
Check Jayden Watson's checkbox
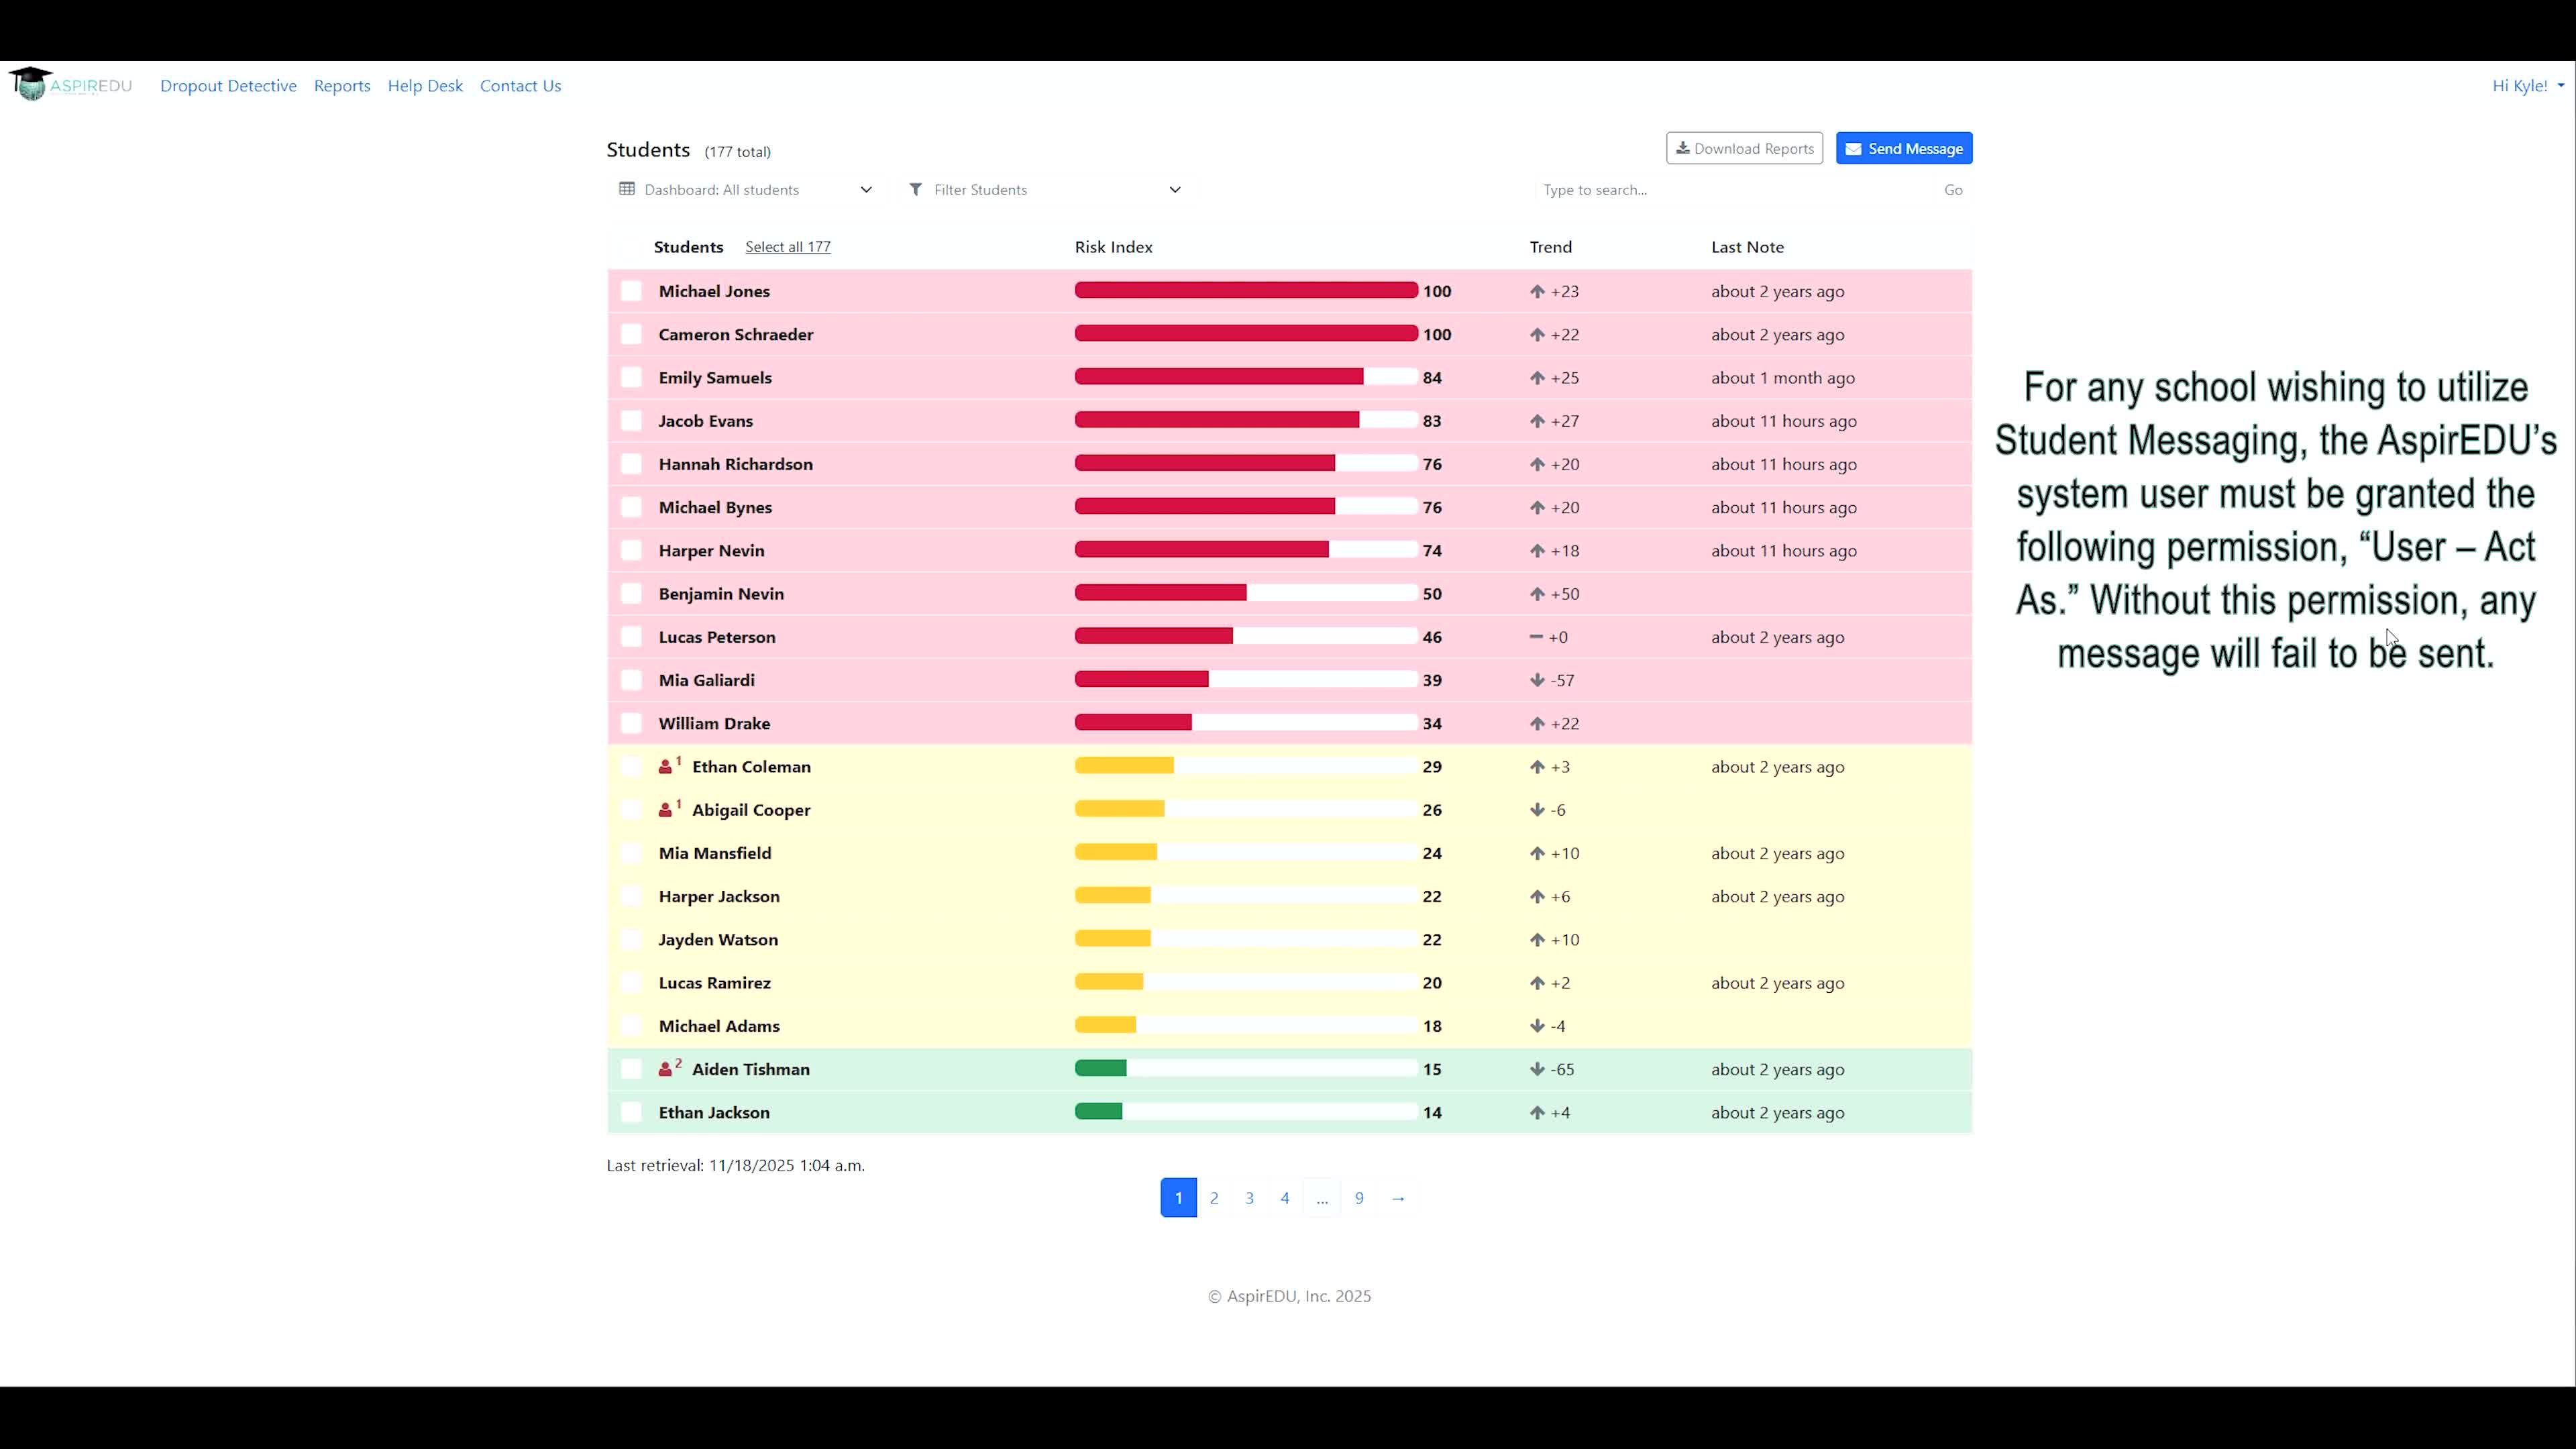[x=631, y=940]
